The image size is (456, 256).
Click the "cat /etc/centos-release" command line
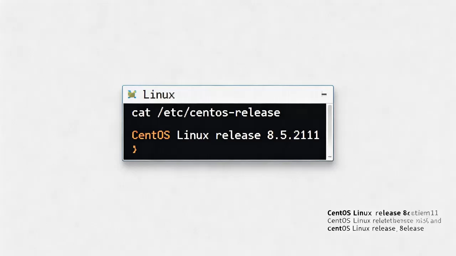click(x=206, y=113)
